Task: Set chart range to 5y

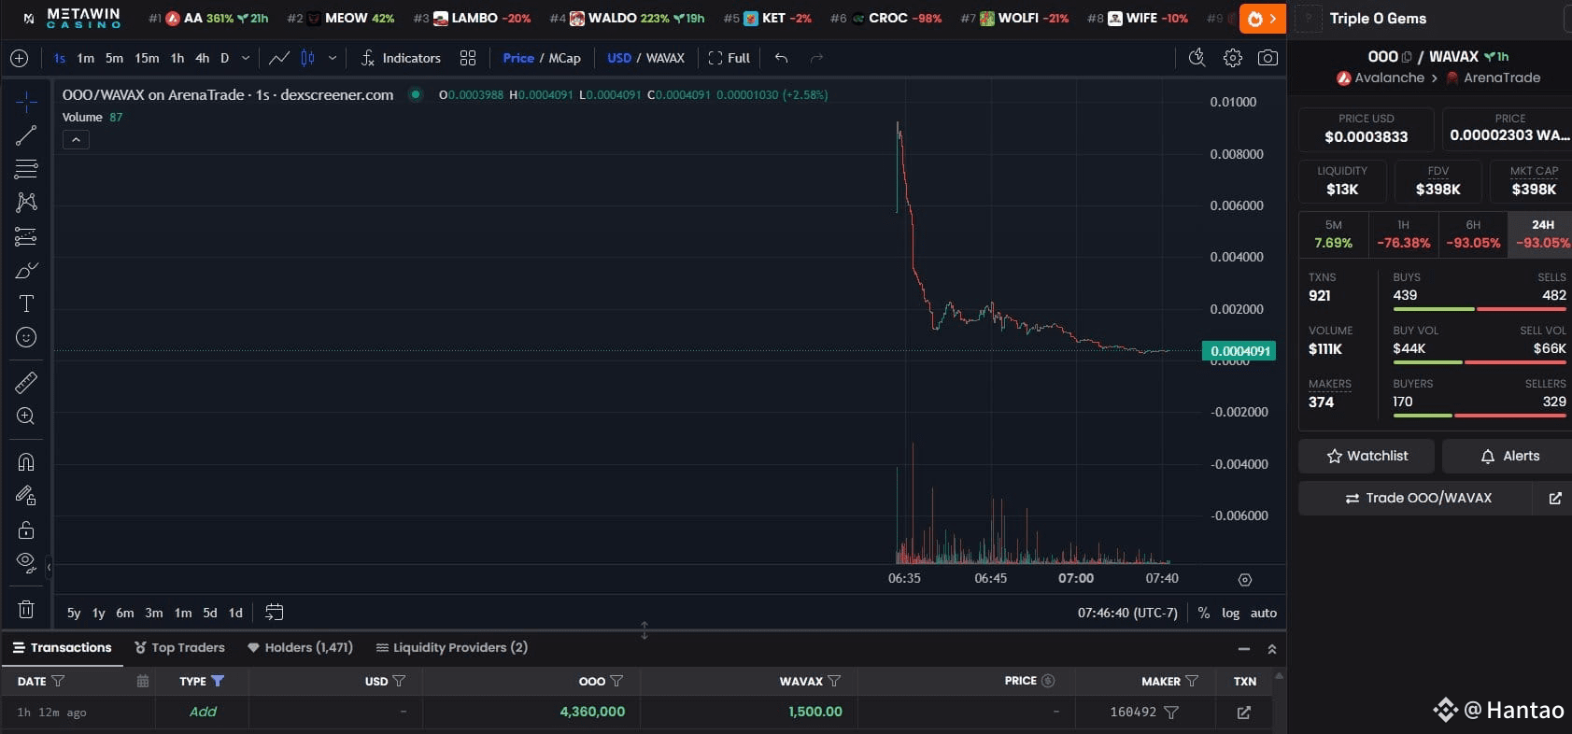Action: (74, 613)
